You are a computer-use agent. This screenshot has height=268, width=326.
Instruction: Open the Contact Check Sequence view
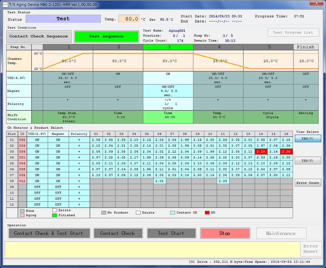coord(39,36)
